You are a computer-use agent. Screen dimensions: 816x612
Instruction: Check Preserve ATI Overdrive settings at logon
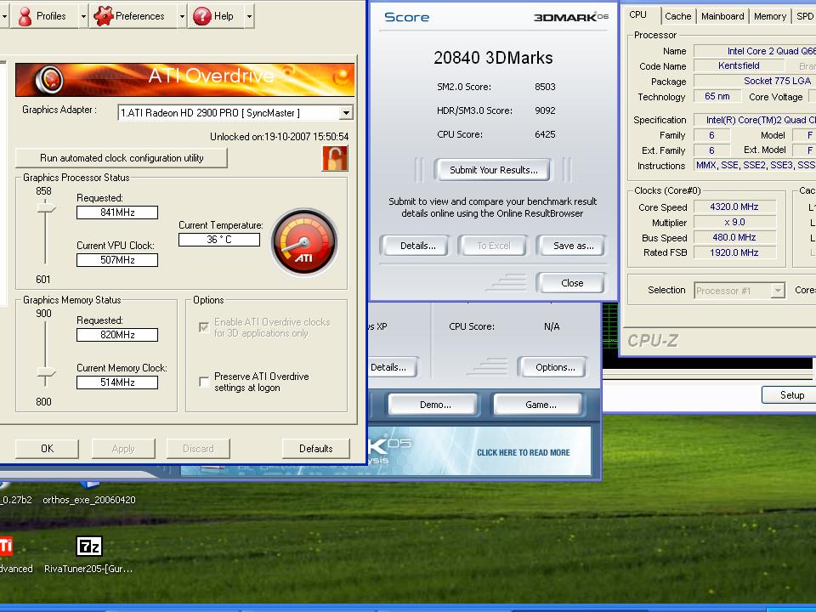[204, 382]
